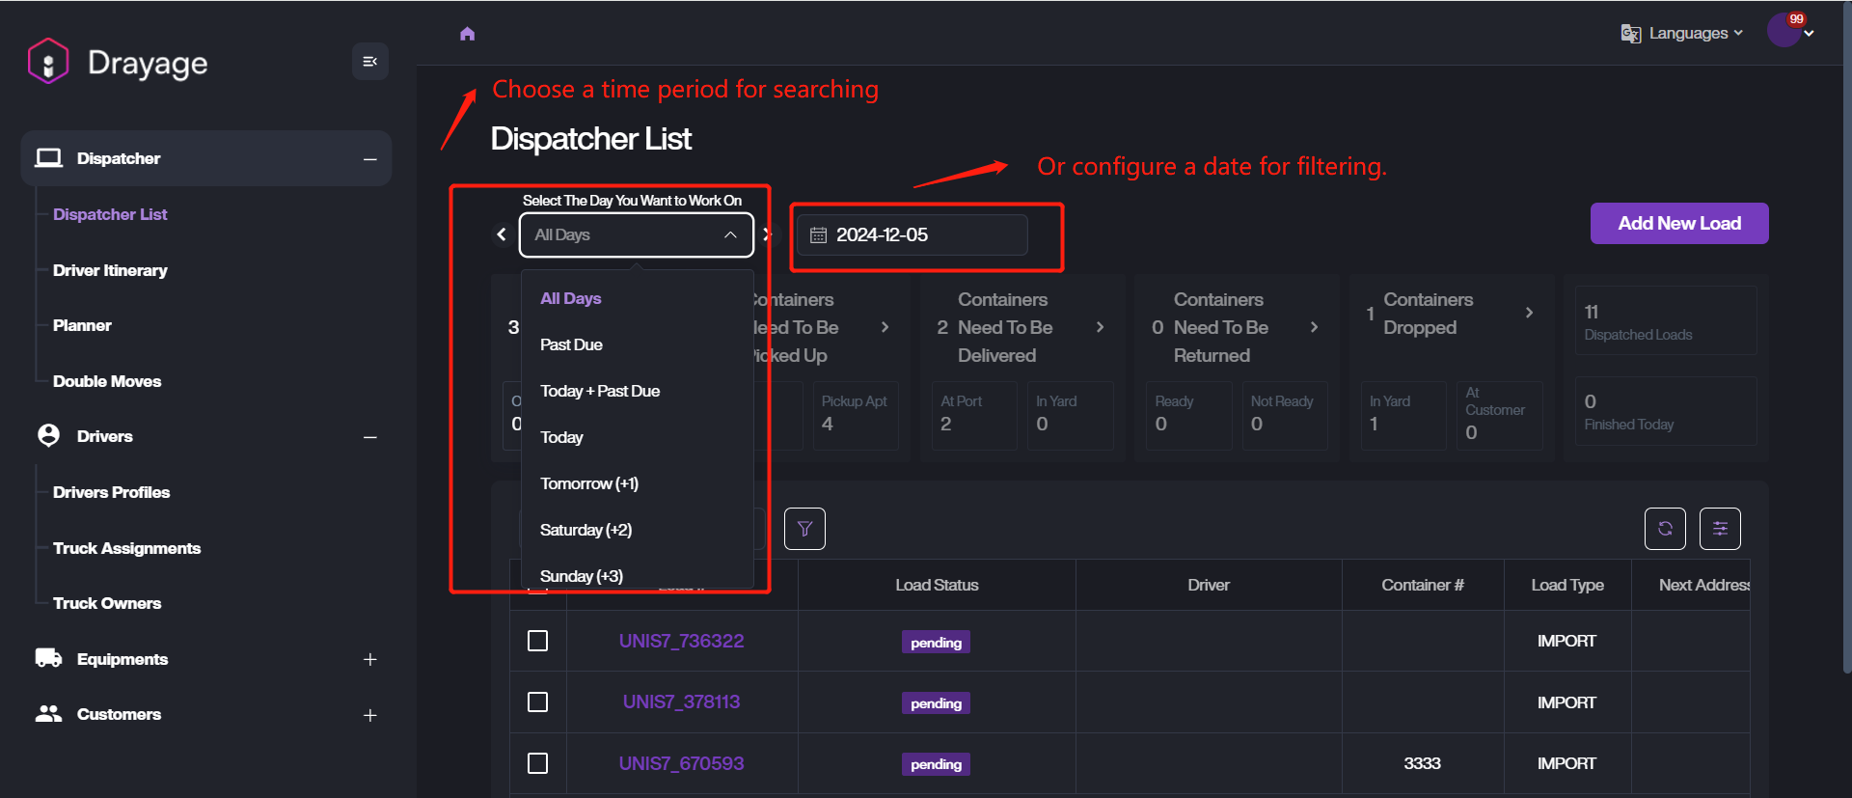Open Driver Itinerary in the sidebar
Screen dimensions: 1852x798
pyautogui.click(x=110, y=270)
